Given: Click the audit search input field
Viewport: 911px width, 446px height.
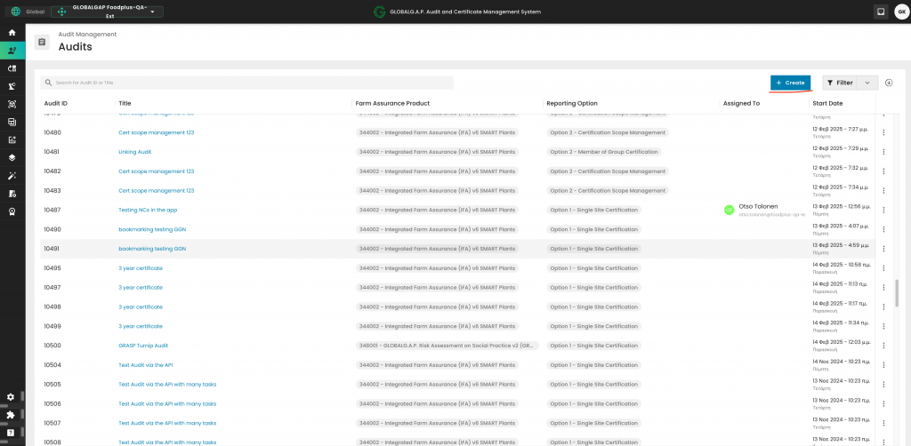Looking at the screenshot, I should pos(249,83).
